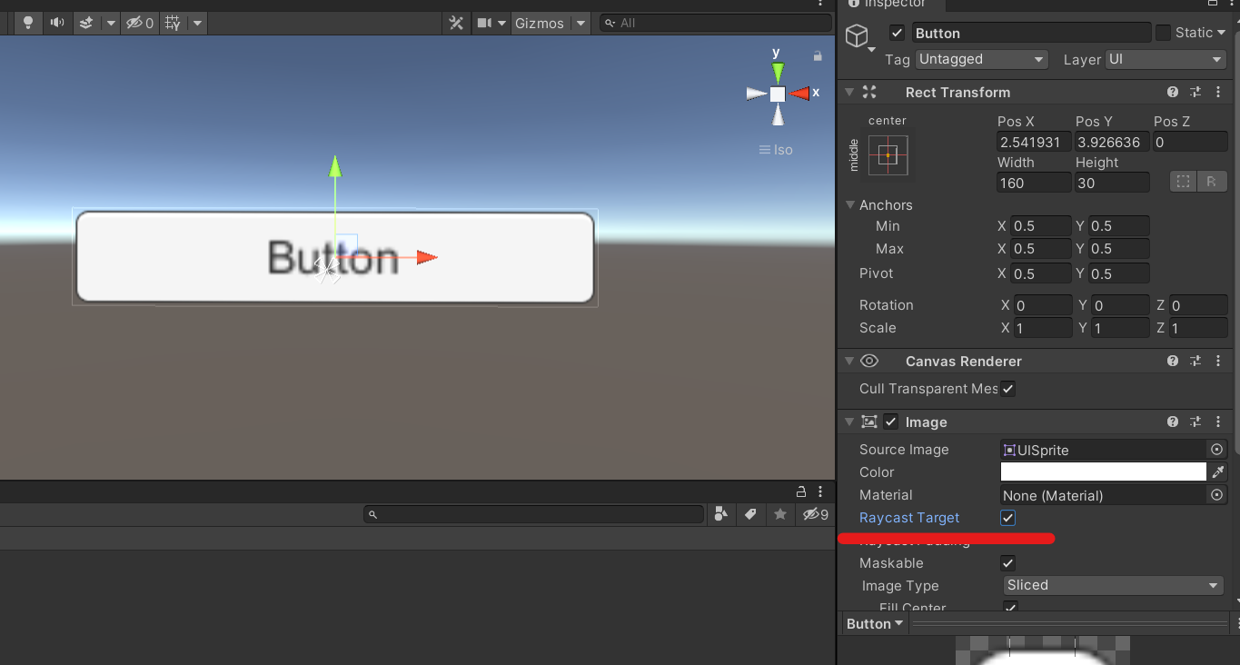Viewport: 1240px width, 665px height.
Task: Toggle Iso projection mode label
Action: [776, 150]
